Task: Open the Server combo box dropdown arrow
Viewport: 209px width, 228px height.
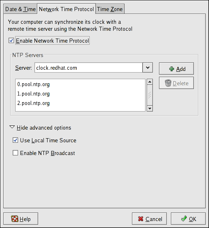Action: click(x=148, y=68)
